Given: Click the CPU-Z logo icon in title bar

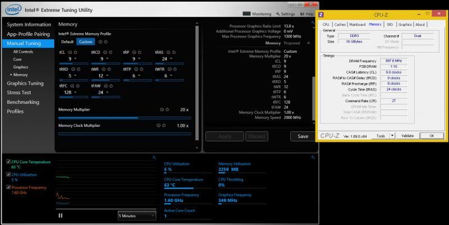Looking at the screenshot, I should (321, 15).
